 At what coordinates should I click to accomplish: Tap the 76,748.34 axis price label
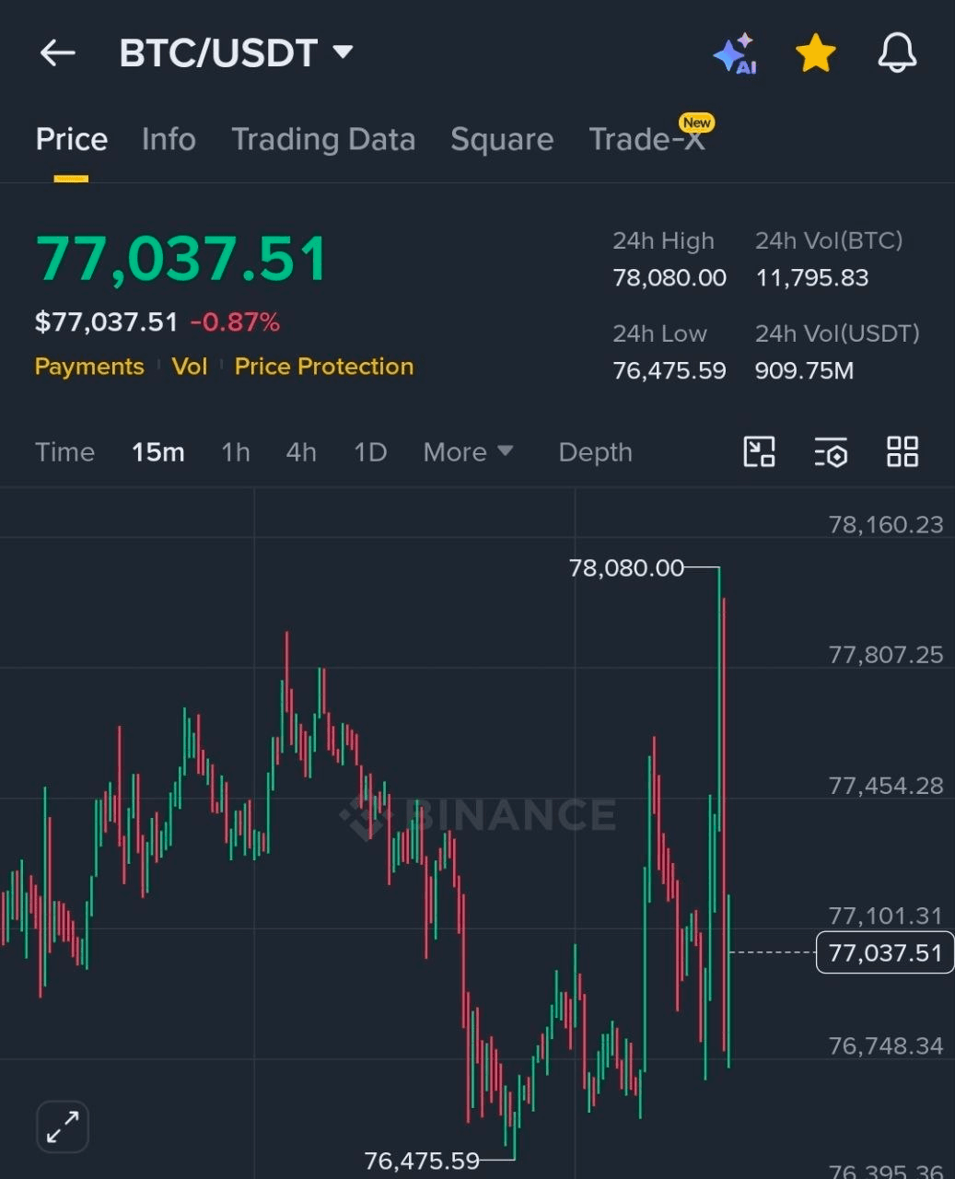[x=886, y=1046]
